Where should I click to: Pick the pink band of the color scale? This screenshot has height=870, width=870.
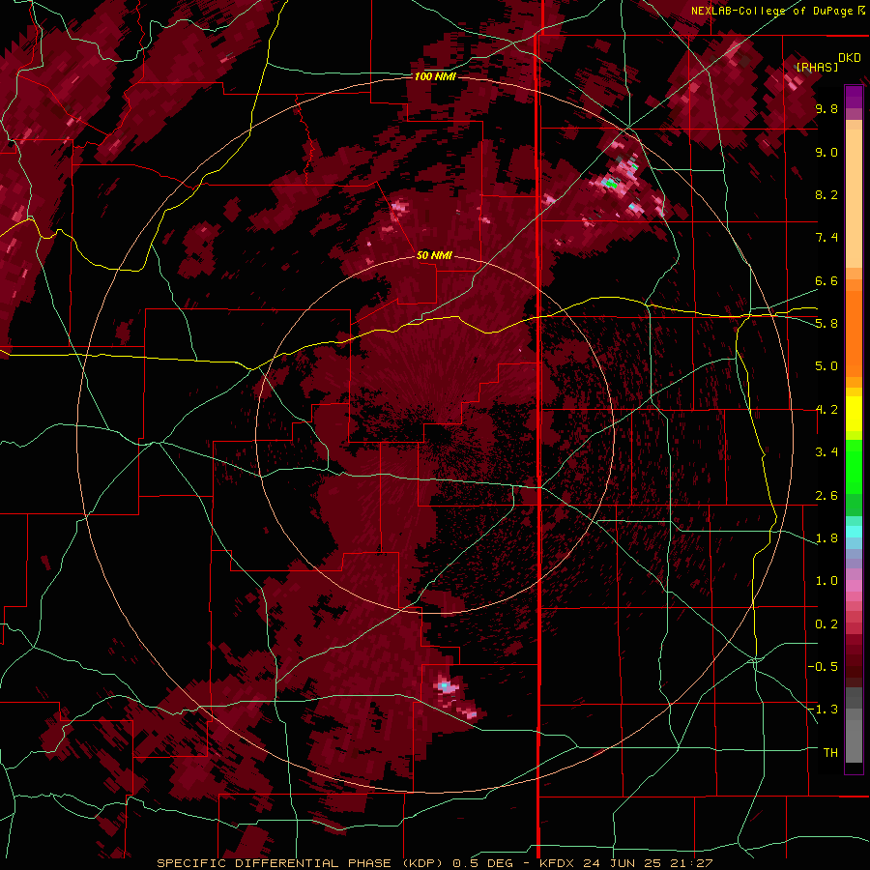click(854, 586)
